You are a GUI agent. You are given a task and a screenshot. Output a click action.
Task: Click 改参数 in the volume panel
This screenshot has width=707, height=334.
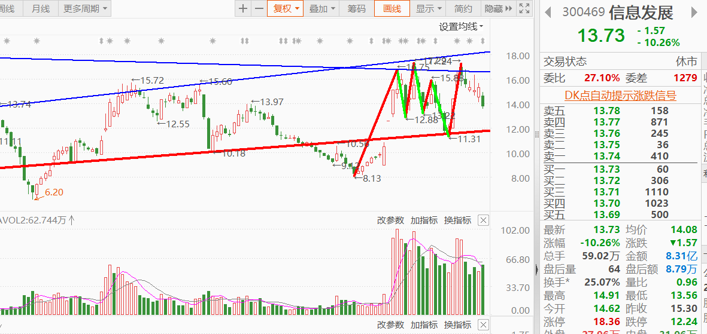click(390, 220)
